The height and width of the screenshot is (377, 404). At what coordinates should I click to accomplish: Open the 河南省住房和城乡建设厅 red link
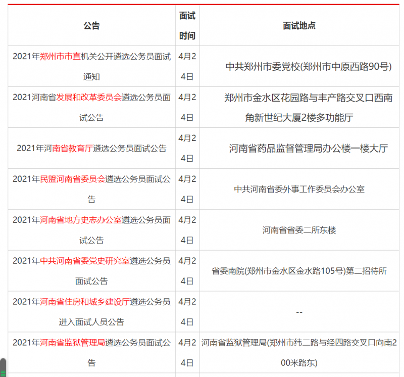pyautogui.click(x=85, y=302)
